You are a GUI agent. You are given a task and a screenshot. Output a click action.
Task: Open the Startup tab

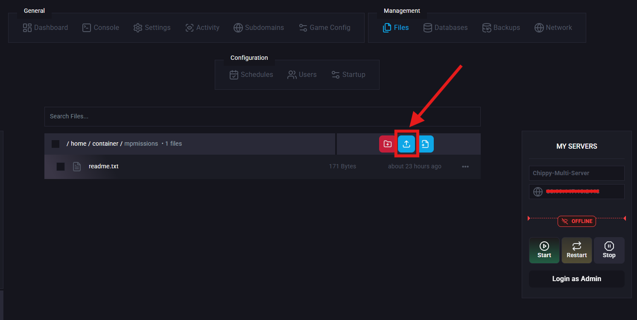click(348, 75)
